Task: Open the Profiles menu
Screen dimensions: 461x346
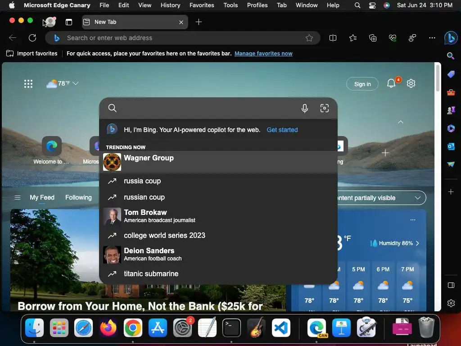Action: (257, 5)
